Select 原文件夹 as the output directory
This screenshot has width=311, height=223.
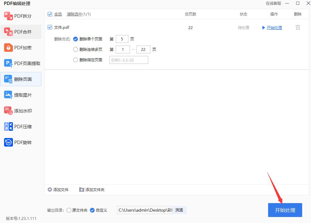pos(69,210)
